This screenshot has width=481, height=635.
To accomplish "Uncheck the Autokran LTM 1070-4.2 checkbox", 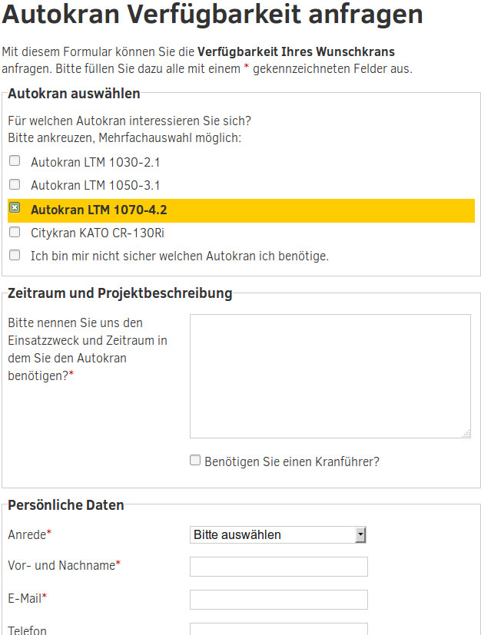I will [15, 208].
